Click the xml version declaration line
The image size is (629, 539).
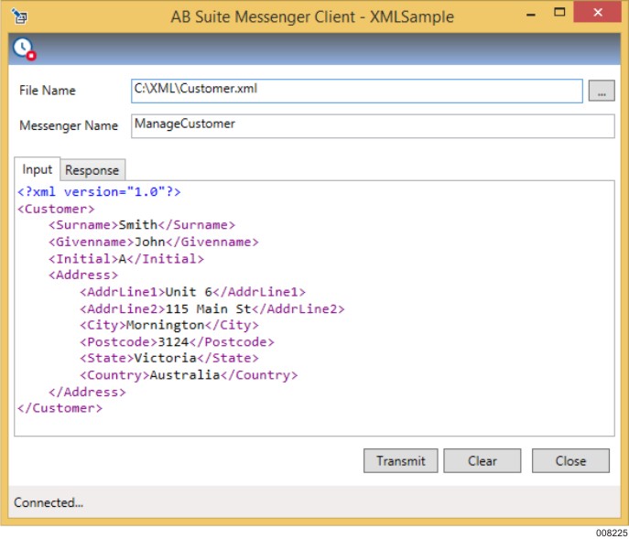coord(99,192)
